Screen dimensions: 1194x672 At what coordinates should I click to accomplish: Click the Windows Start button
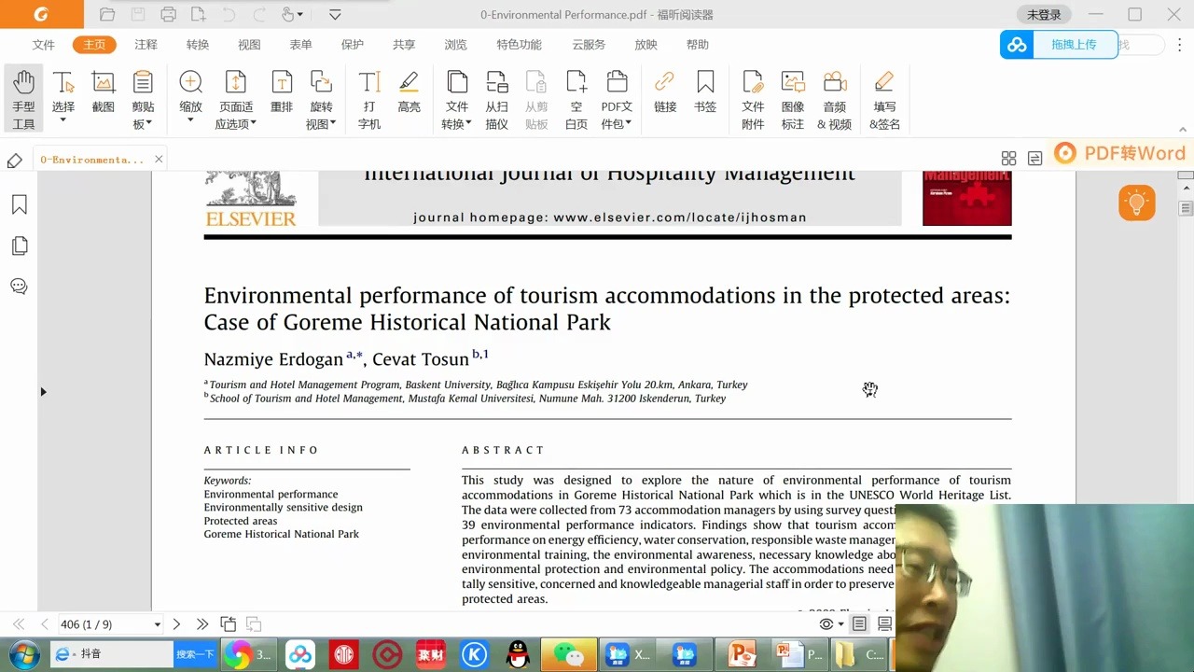point(23,655)
